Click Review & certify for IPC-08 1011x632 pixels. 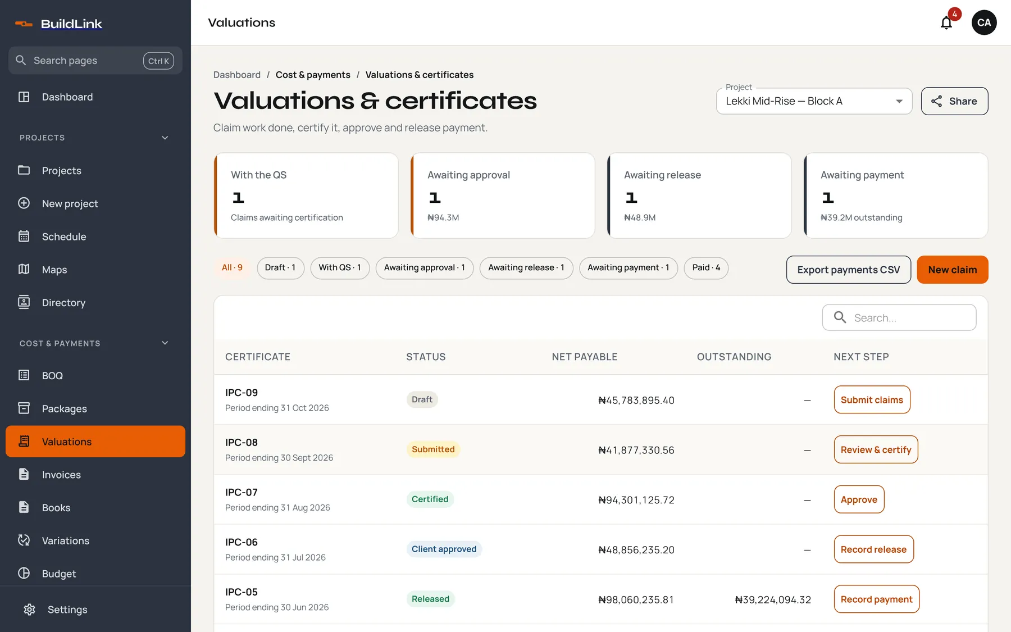coord(876,449)
